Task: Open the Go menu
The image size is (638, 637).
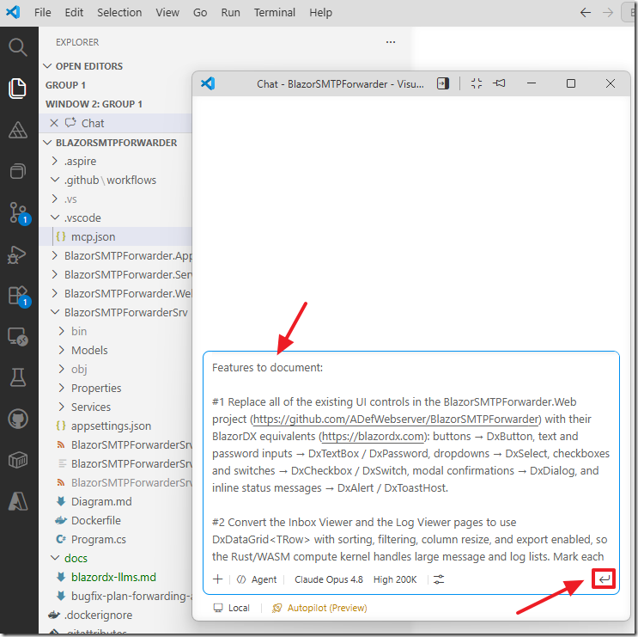Action: point(200,13)
